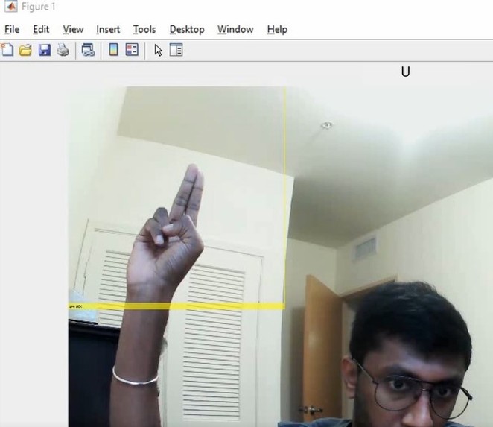Save the figure using the floppy disk icon
Screen dimensions: 493x427
point(45,50)
